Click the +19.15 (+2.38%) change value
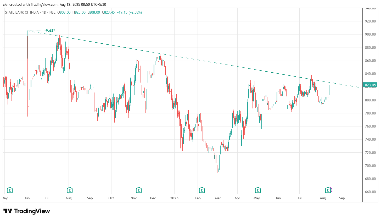Viewport: 381px width, 220px height. point(129,12)
